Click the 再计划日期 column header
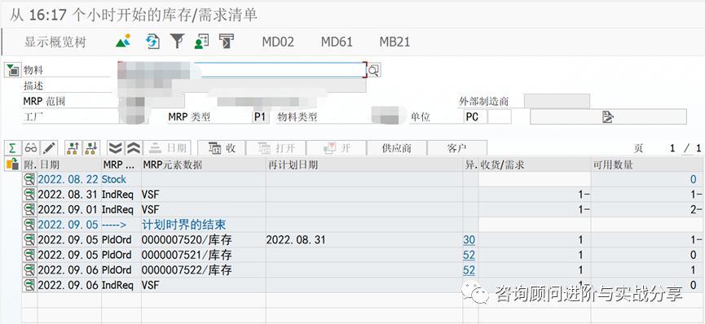The image size is (705, 324). point(364,164)
